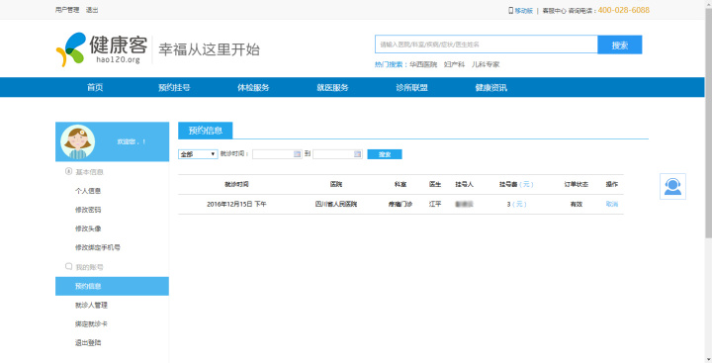Open the customer service headset icon
The image size is (712, 363).
pos(672,186)
